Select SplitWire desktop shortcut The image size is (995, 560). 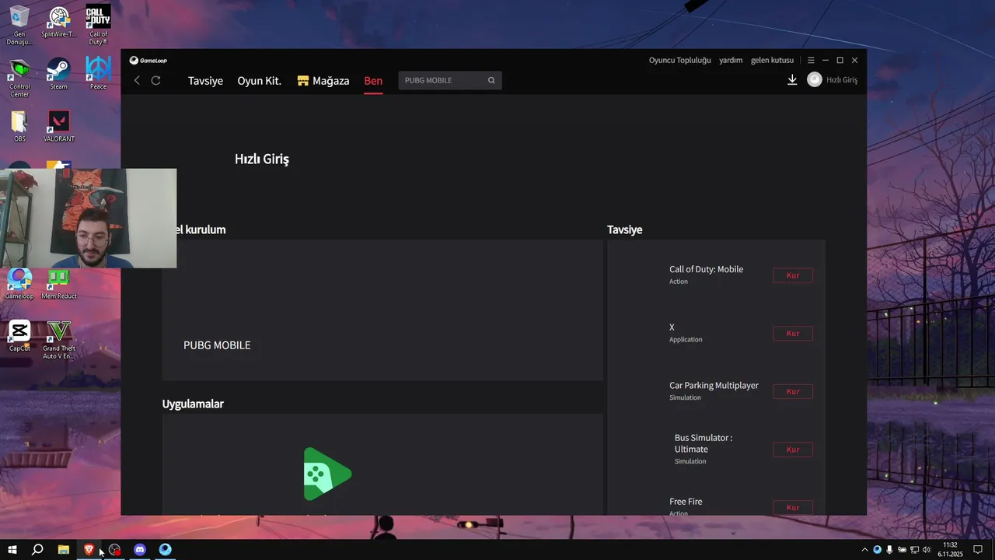59,23
